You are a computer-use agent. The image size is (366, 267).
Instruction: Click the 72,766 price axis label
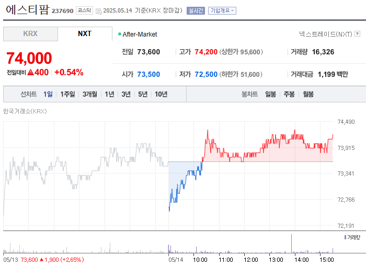tap(346, 200)
